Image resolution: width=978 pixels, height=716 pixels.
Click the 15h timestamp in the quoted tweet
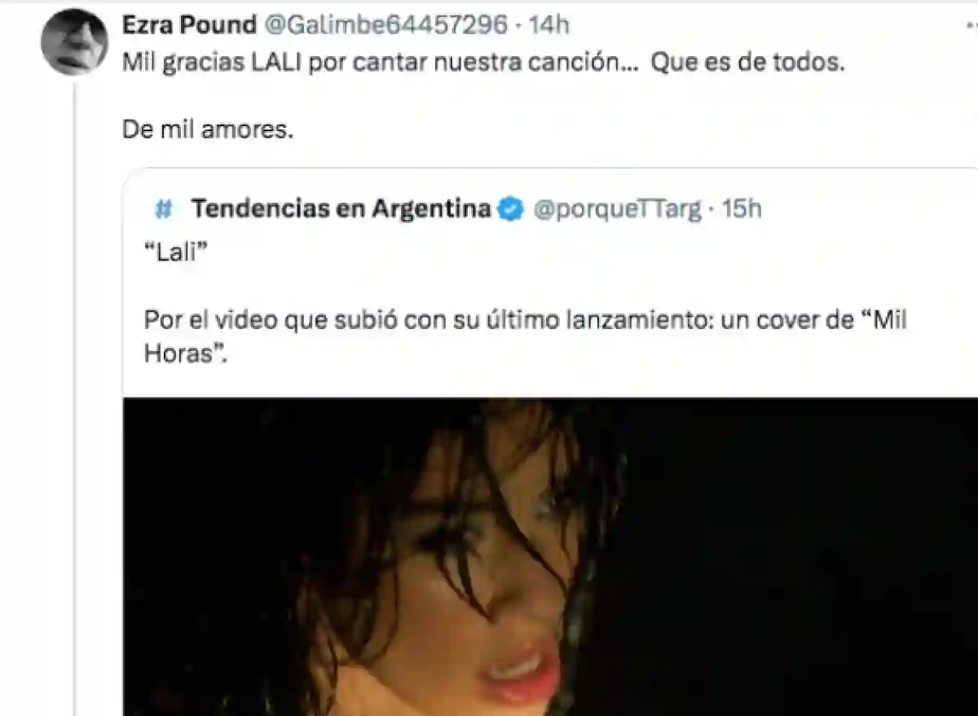tap(742, 209)
